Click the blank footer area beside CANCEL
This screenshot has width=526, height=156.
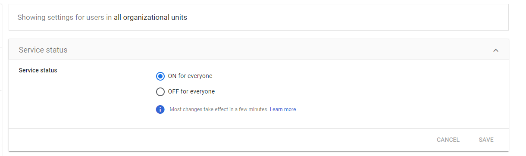pyautogui.click(x=216, y=140)
